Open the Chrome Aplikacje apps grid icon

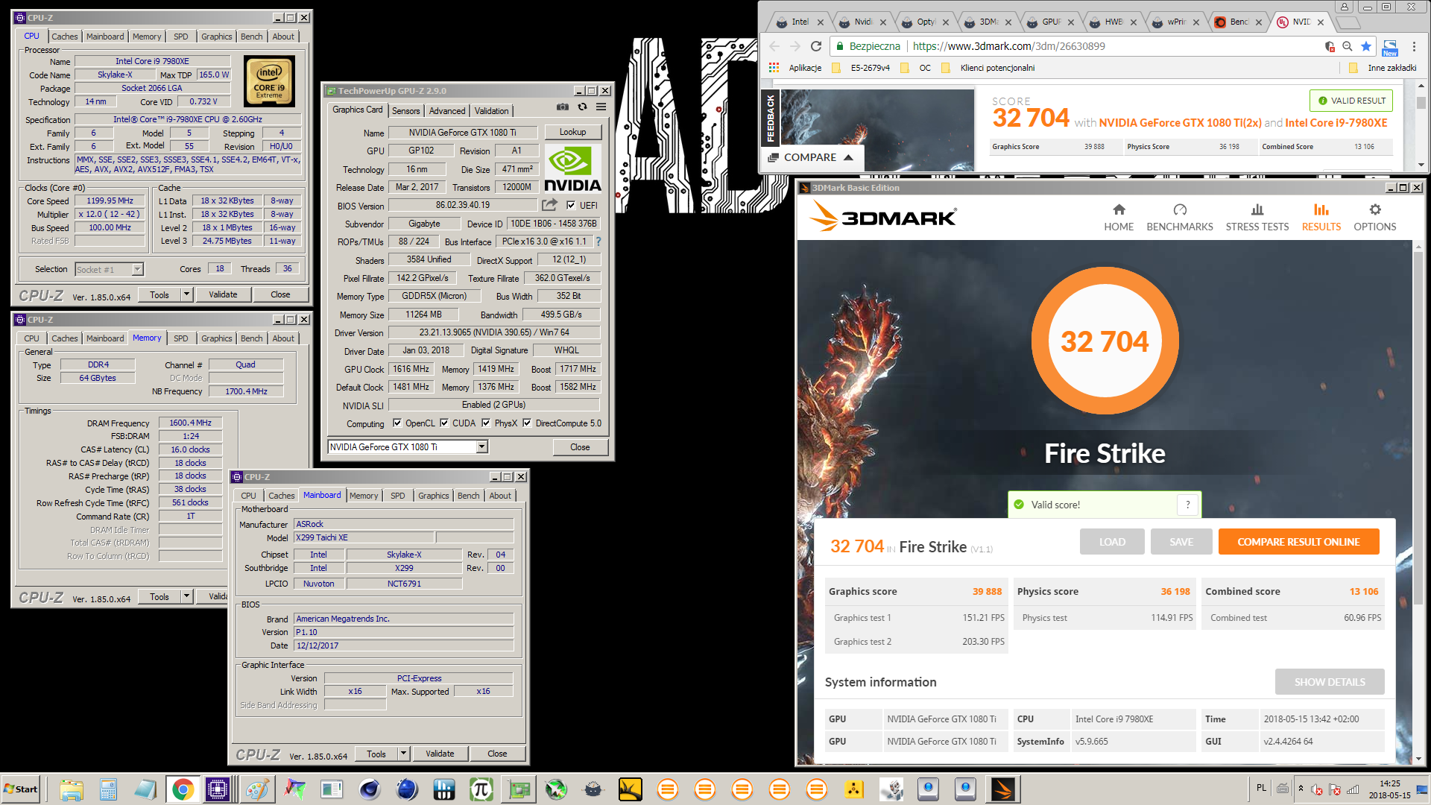[774, 68]
